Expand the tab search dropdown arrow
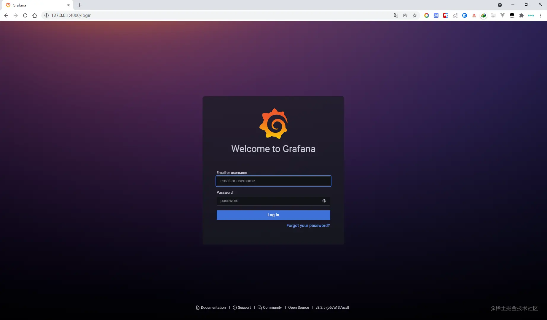 coord(500,5)
